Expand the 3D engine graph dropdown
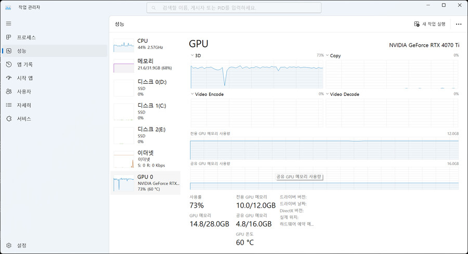 pyautogui.click(x=192, y=55)
